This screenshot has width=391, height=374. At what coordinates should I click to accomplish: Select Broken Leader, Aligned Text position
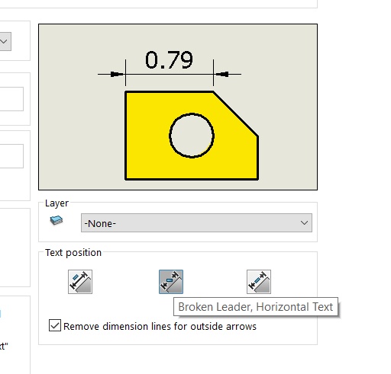pyautogui.click(x=259, y=282)
